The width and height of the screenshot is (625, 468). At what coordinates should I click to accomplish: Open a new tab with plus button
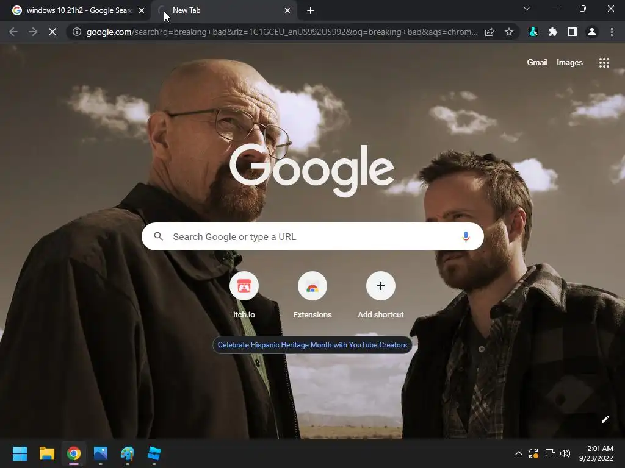coord(311,10)
